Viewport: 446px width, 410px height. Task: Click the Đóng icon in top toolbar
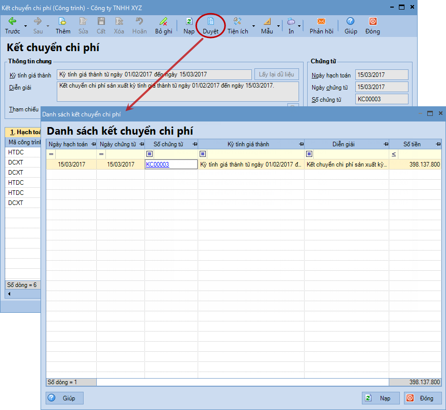pyautogui.click(x=373, y=21)
